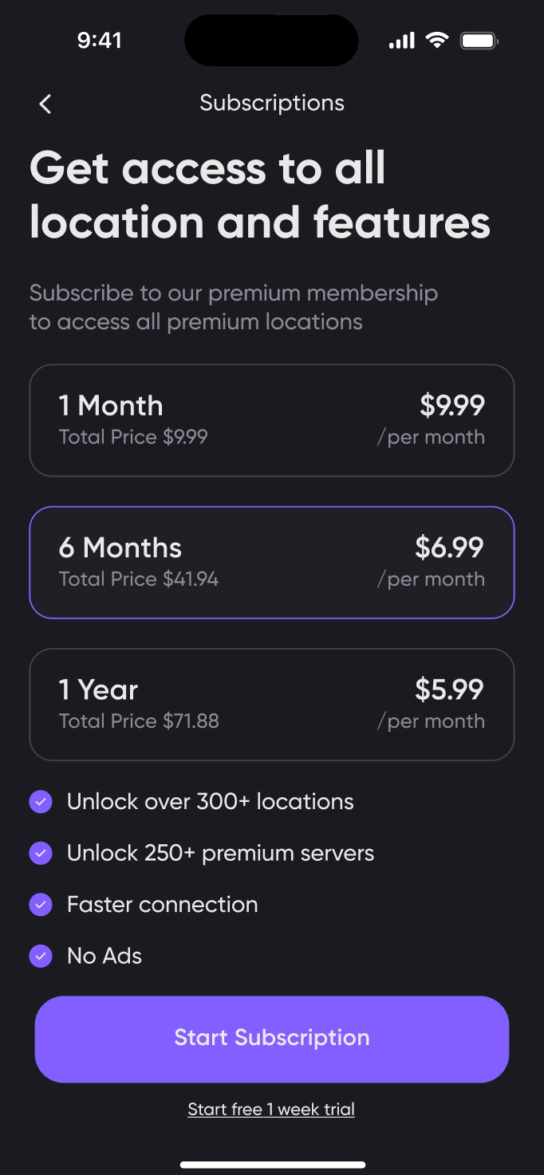Click the checkmark beside Unlock 250+ premium servers
The image size is (544, 1175).
[x=41, y=853]
